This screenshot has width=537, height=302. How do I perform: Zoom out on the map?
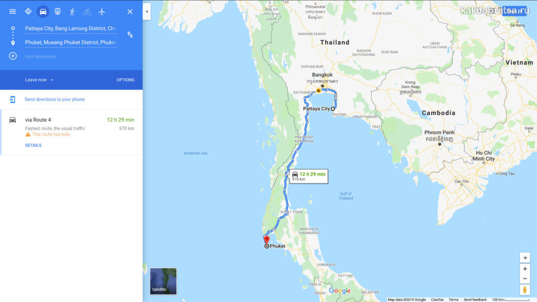point(524,279)
